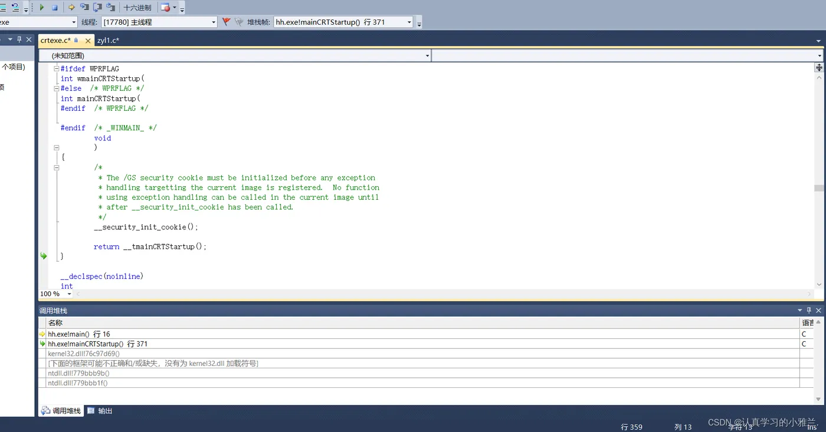Click the yellow arrow icon beside hh.exe!main()
The image size is (826, 432).
click(x=42, y=334)
